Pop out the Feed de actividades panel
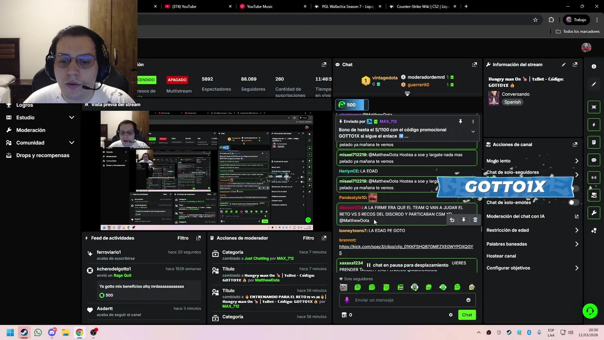Viewport: 604px width, 340px height. click(198, 238)
